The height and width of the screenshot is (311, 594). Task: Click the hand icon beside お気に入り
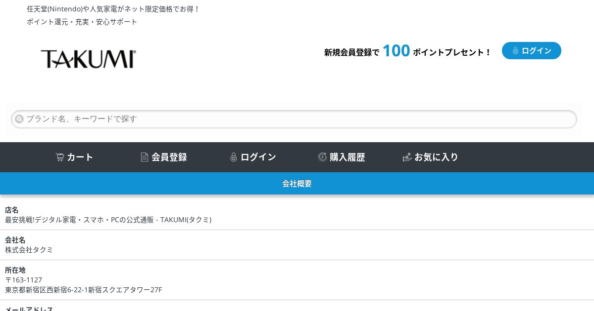click(x=407, y=157)
